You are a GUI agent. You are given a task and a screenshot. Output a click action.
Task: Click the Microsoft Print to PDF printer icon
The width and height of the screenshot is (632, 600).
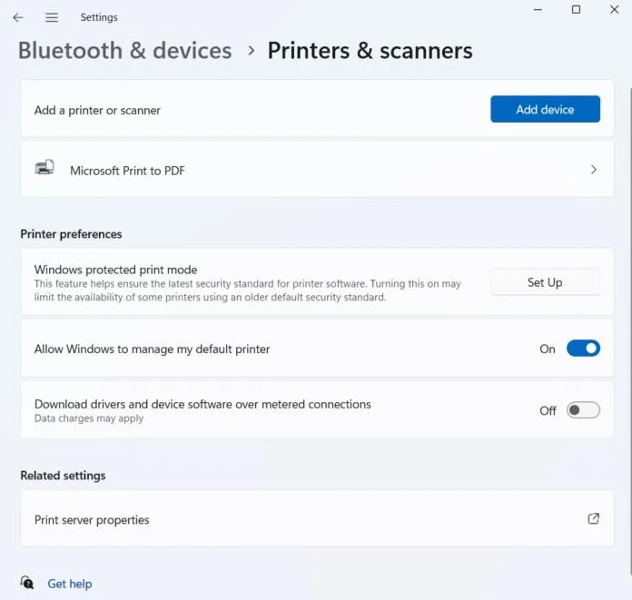pos(44,167)
